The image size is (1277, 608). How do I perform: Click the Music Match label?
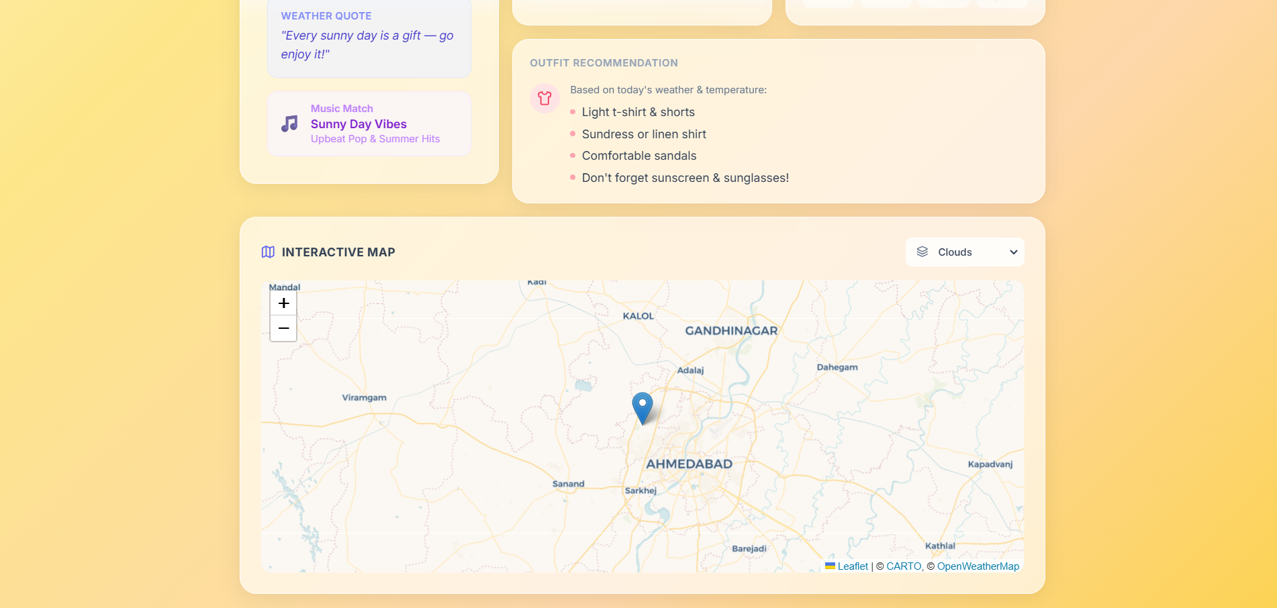click(x=342, y=109)
